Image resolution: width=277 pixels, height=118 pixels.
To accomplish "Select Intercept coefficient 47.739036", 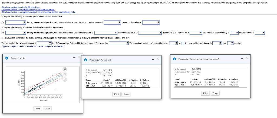I will click(x=106, y=83).
